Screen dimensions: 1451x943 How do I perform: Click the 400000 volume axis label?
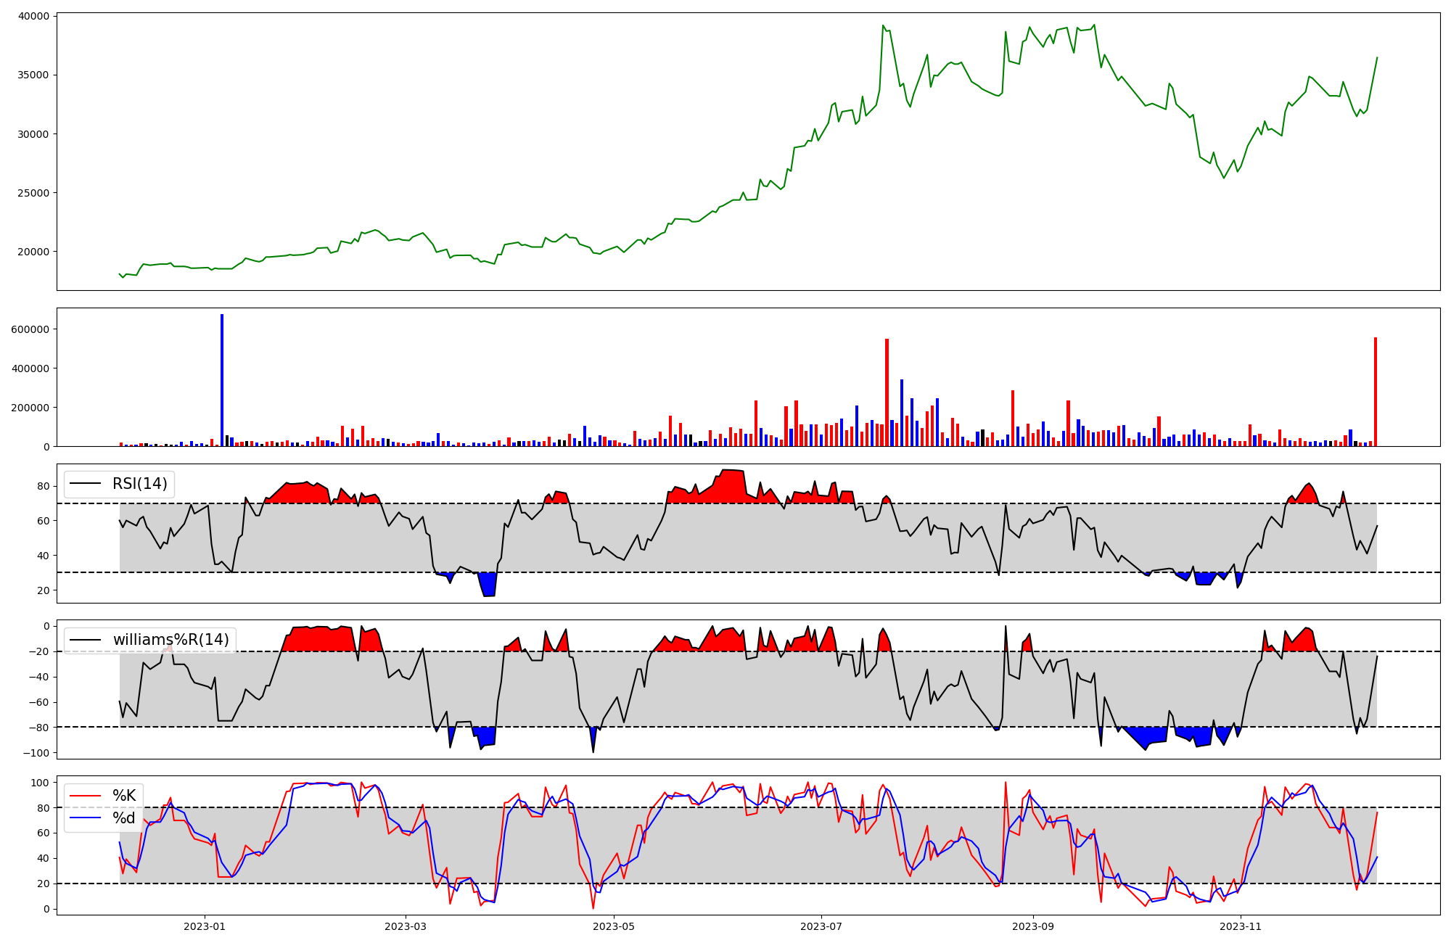[x=29, y=368]
